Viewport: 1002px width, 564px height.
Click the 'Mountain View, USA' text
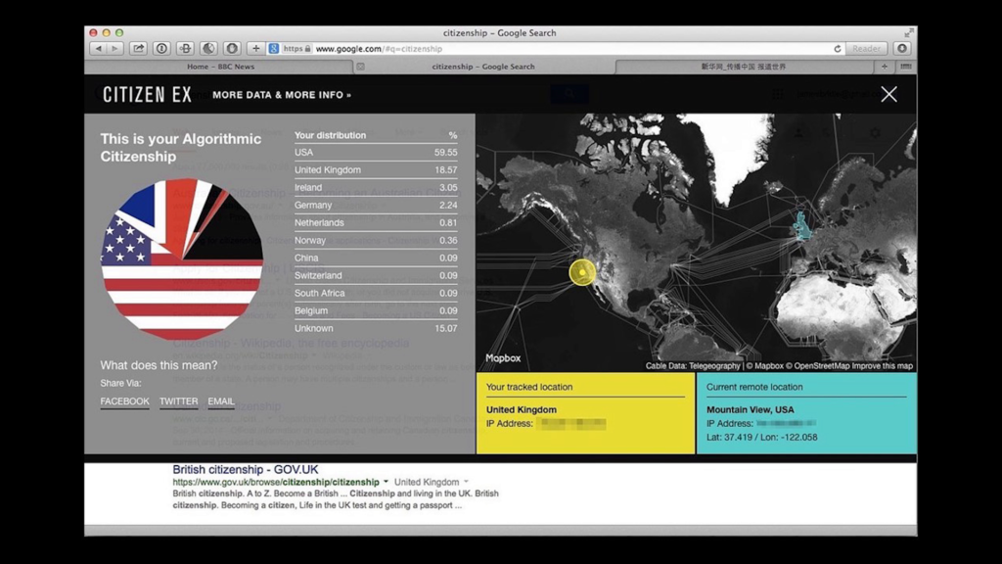click(x=751, y=409)
